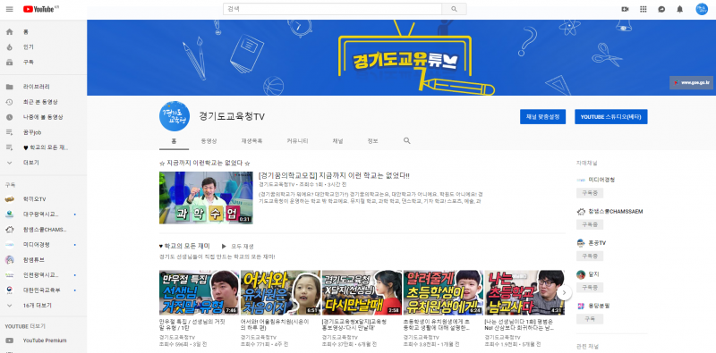Screen dimensions: 716x353
Task: Click 채널 맞춤설정 button
Action: click(x=542, y=117)
